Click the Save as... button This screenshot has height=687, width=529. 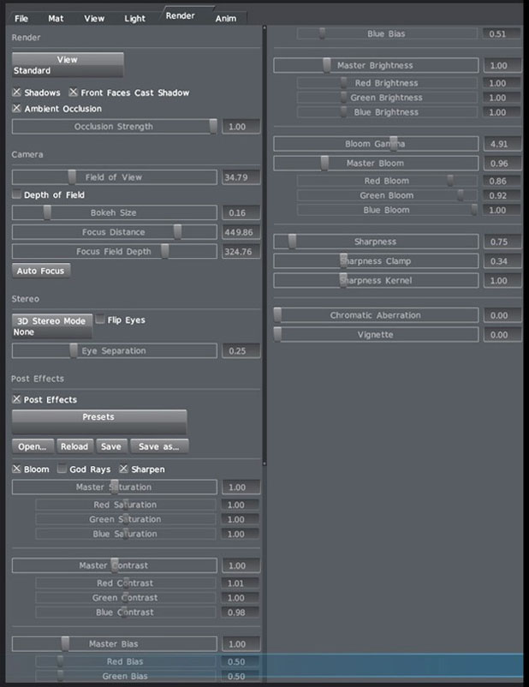coord(160,446)
